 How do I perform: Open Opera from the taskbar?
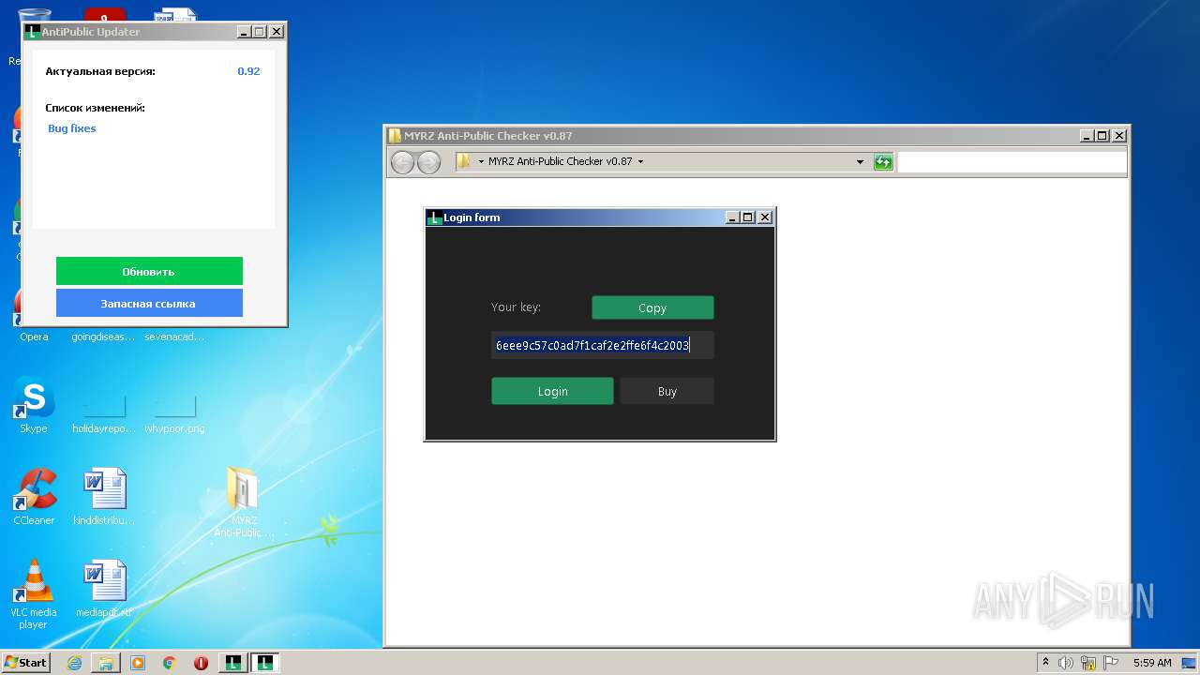coord(201,663)
